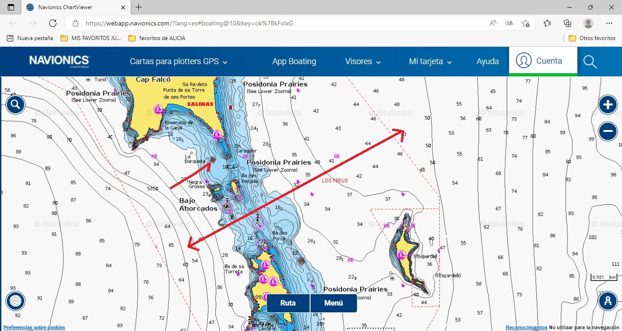622x331 pixels.
Task: Click the SALINAS map label
Action: pyautogui.click(x=200, y=104)
